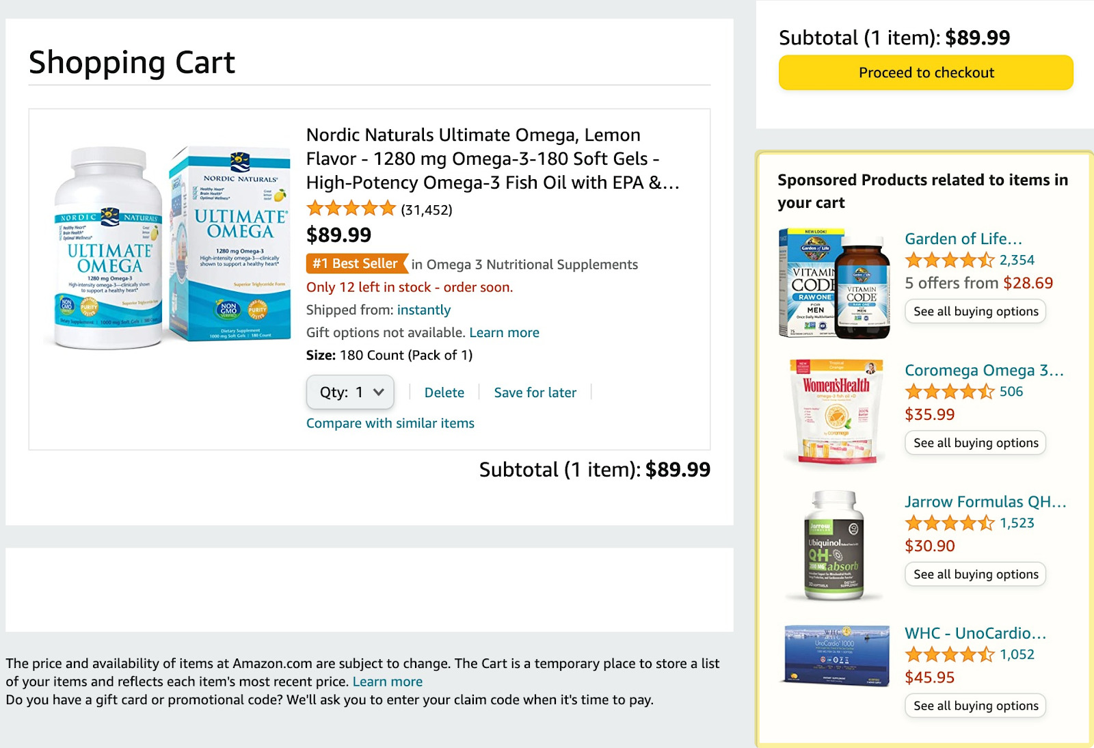Click the Coromega Omega 3 product title
This screenshot has width=1094, height=748.
tap(983, 371)
